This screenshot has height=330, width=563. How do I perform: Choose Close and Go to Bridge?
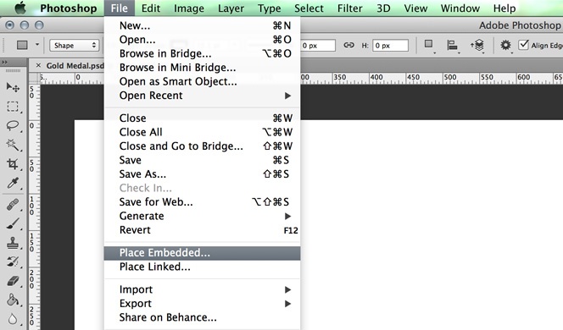coord(202,146)
